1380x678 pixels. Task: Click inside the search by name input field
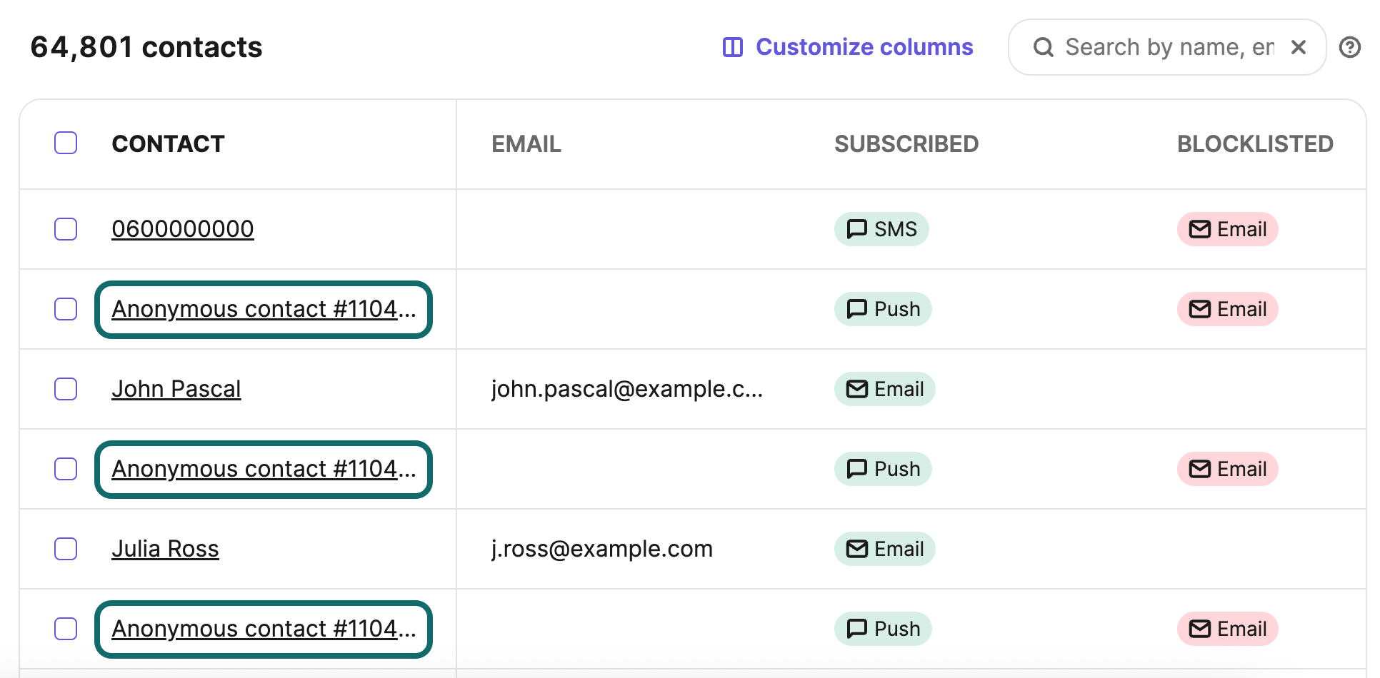click(x=1164, y=47)
